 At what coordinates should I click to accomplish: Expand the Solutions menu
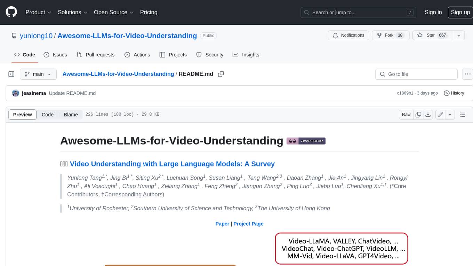[73, 12]
